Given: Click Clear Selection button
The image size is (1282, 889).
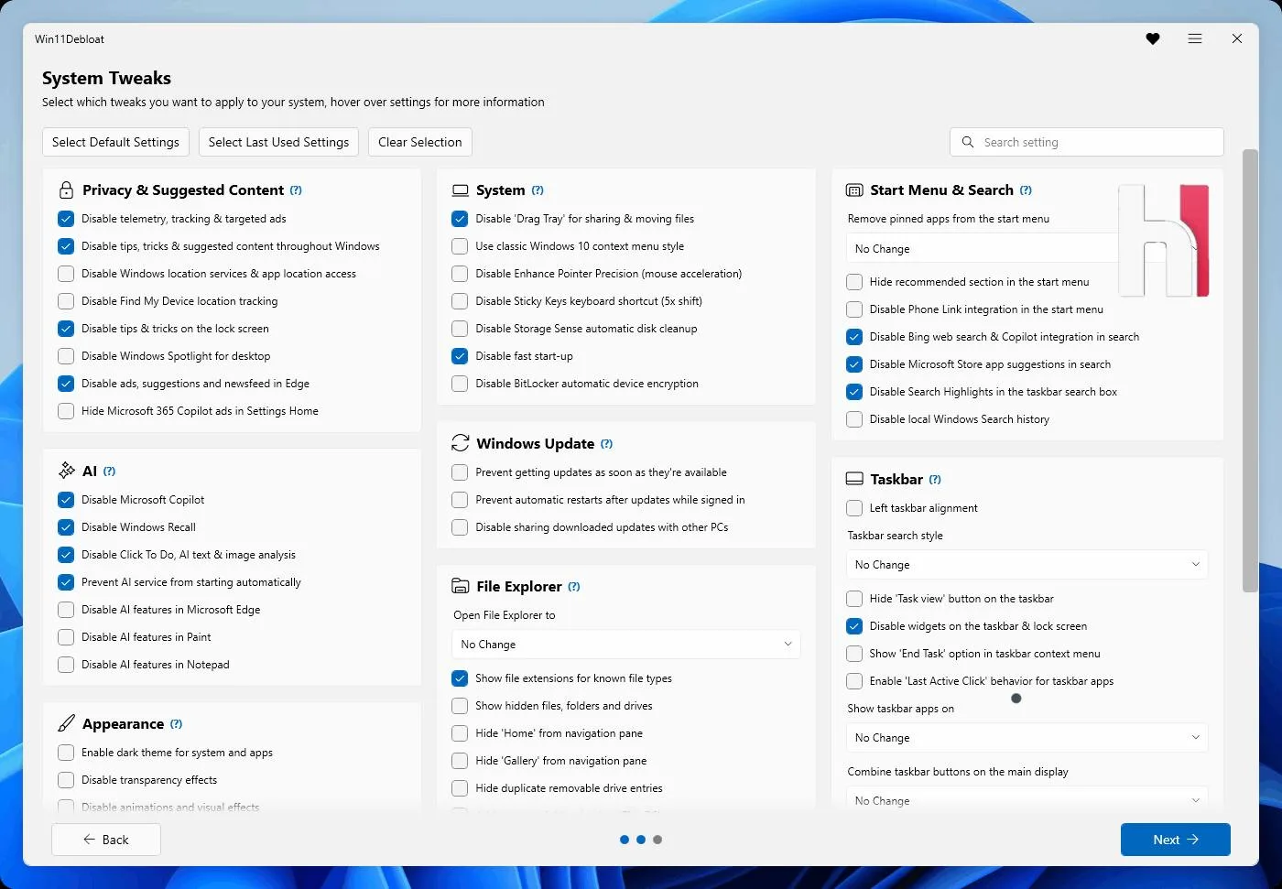Looking at the screenshot, I should click(420, 142).
